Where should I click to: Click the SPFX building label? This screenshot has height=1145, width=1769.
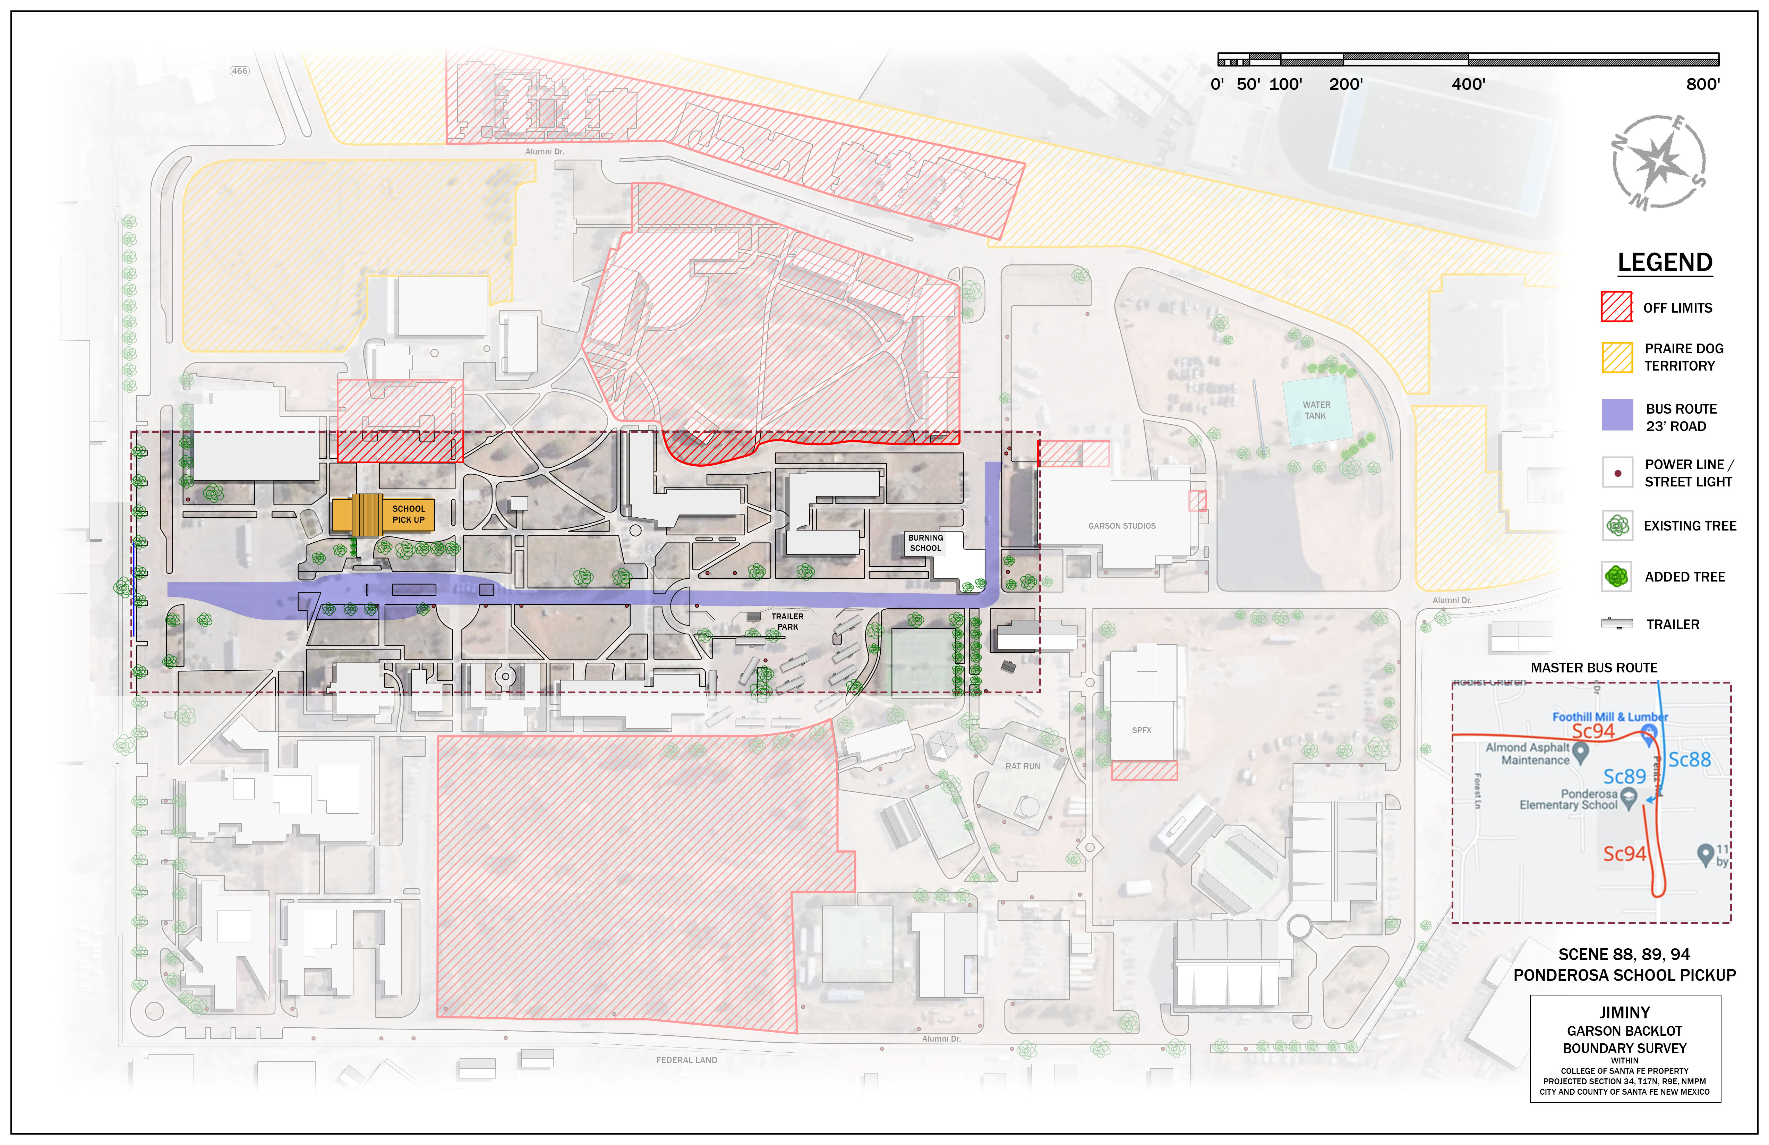tap(1141, 730)
